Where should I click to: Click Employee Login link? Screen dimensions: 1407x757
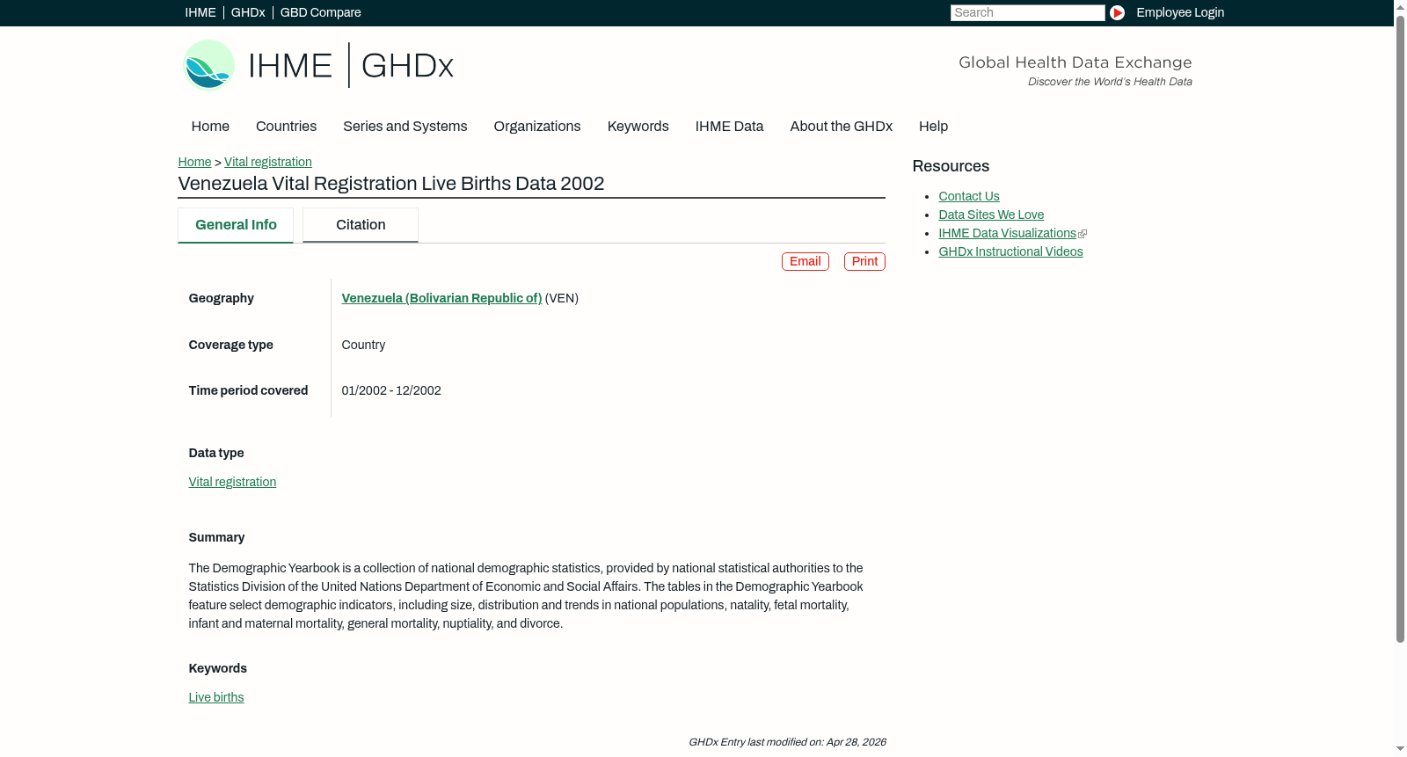[x=1180, y=12]
